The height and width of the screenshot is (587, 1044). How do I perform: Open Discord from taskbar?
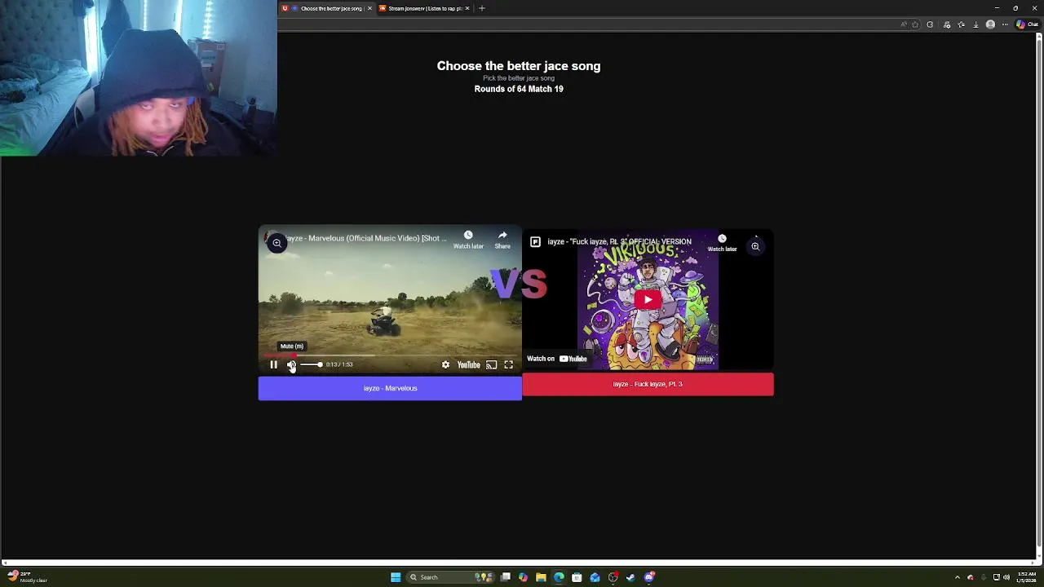649,577
